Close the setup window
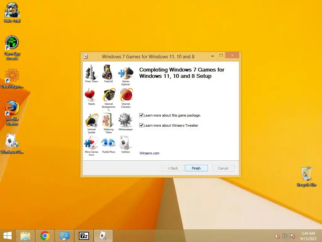322x242 pixels. point(232,55)
